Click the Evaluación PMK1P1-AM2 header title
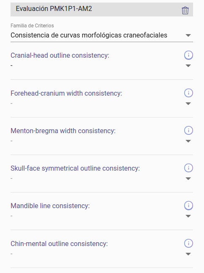The image size is (204, 273). click(54, 8)
